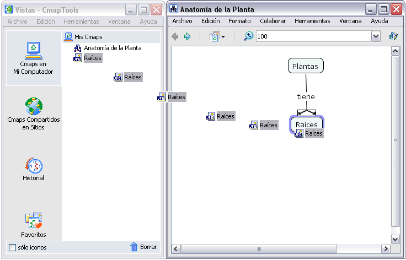Toggle the sólo iconos checkbox
406x260 pixels.
12,247
